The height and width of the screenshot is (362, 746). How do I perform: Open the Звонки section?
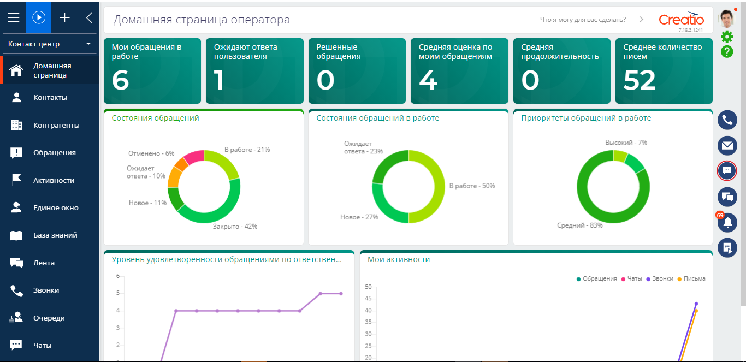(50, 290)
